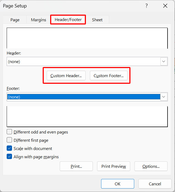Switch to the Sheet tab
The image size is (175, 192).
97,20
